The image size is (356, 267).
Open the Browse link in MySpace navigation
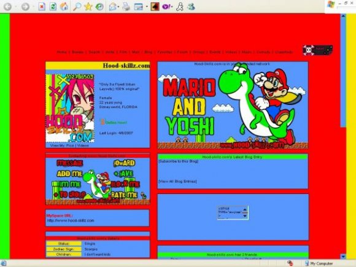[78, 52]
